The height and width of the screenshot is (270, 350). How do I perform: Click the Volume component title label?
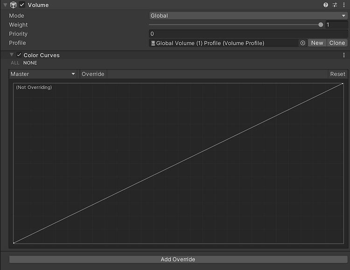(38, 5)
